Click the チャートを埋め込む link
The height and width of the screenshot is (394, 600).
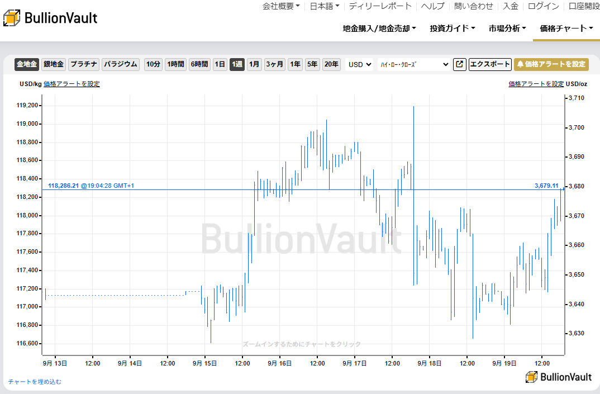tap(35, 382)
